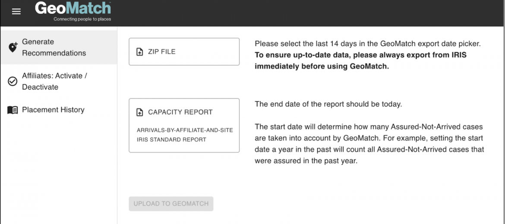505x224 pixels.
Task: Go to the Placement History page
Action: (59, 110)
